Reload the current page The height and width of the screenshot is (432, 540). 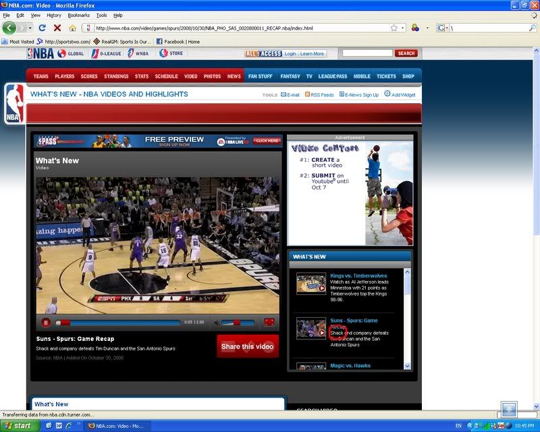42,28
